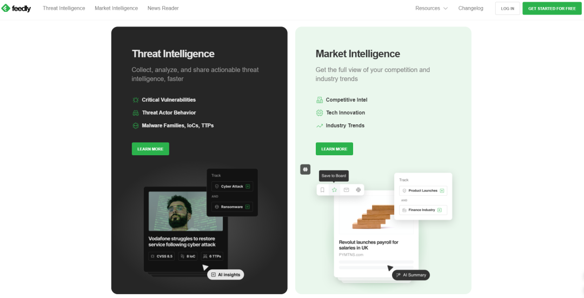This screenshot has width=584, height=298.
Task: Open the Market Intelligence nav item
Action: coord(116,8)
